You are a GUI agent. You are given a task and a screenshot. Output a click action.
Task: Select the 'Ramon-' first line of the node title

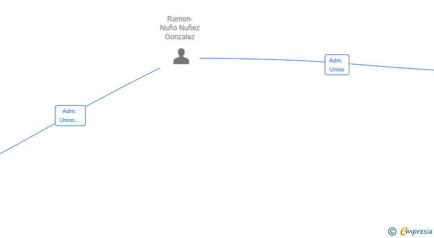pyautogui.click(x=179, y=19)
